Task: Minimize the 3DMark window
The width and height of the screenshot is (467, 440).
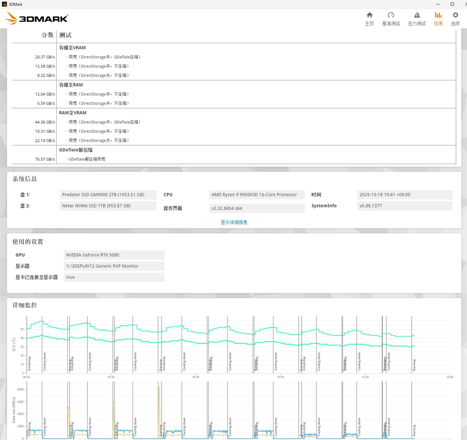Action: point(438,4)
